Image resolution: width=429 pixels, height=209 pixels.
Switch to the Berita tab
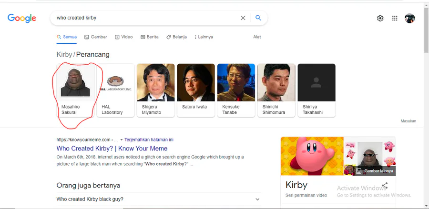150,37
